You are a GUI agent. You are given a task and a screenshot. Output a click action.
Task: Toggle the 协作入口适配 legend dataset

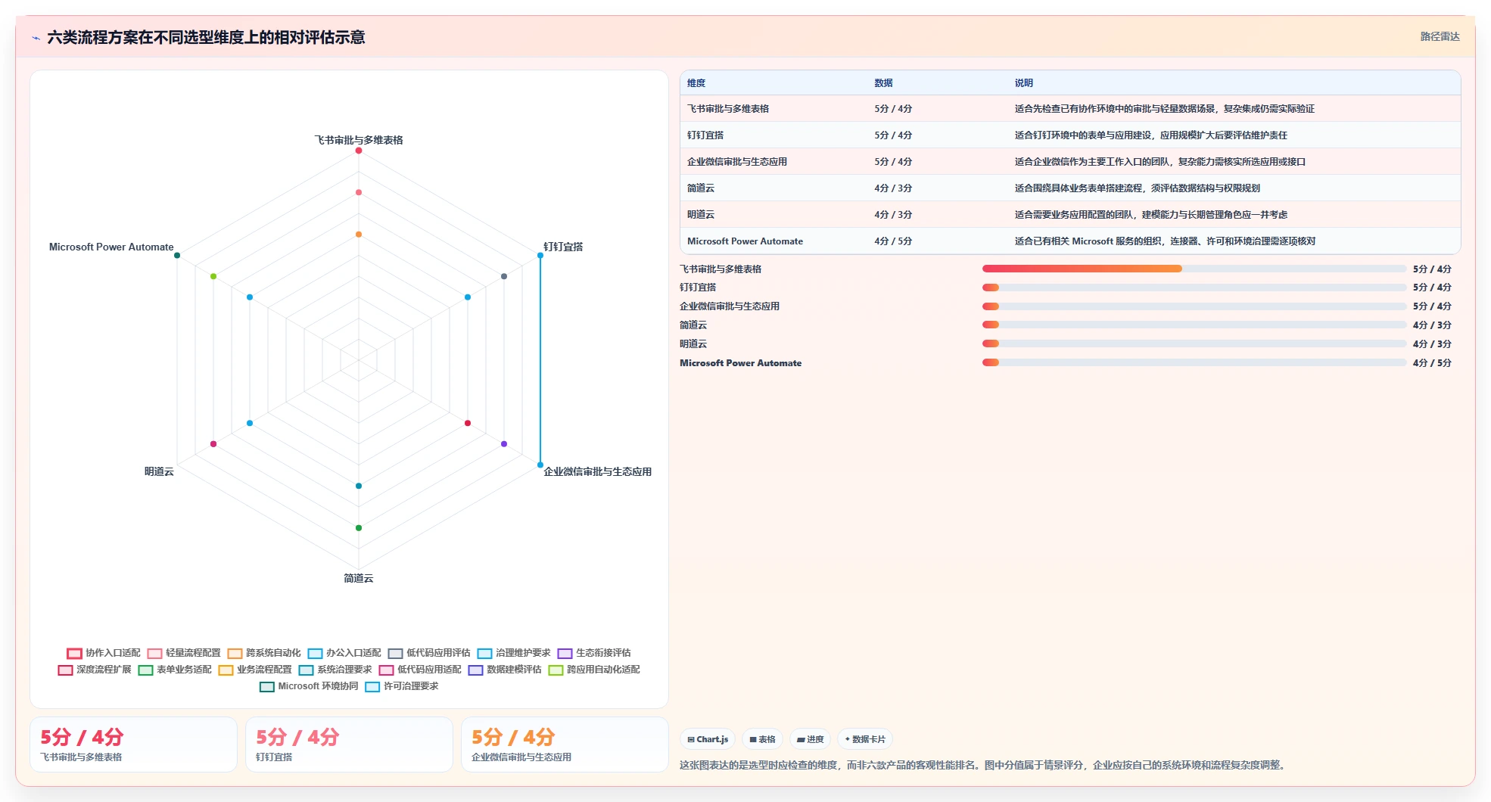click(x=104, y=653)
